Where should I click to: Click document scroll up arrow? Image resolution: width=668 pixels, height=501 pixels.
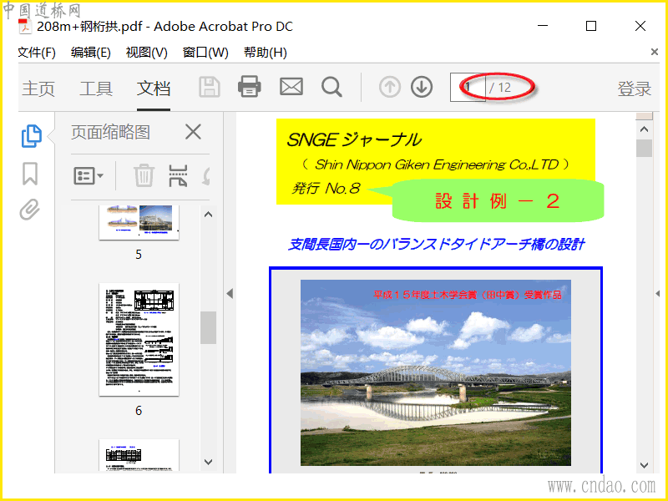(644, 129)
